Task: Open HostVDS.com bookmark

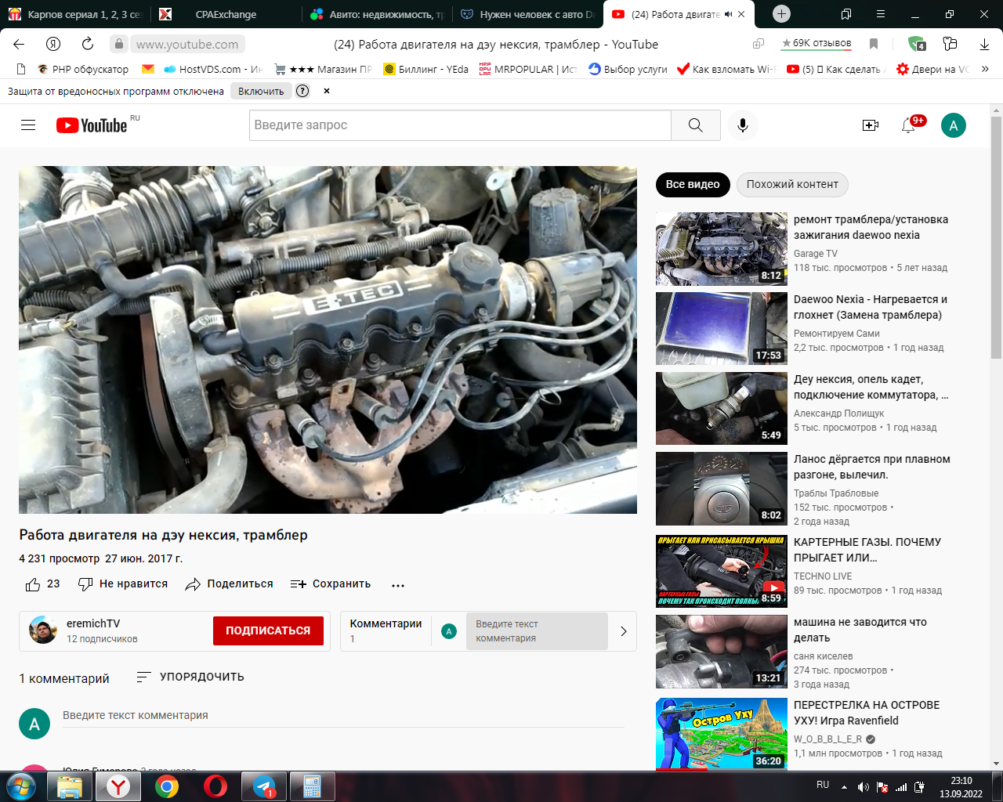Action: tap(212, 69)
